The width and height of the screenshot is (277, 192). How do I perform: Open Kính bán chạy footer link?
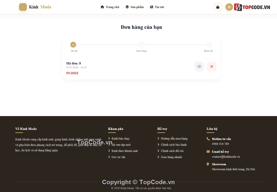[x=120, y=139]
